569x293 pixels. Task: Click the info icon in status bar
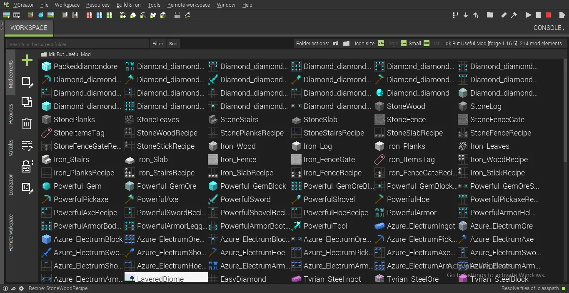tap(5, 288)
